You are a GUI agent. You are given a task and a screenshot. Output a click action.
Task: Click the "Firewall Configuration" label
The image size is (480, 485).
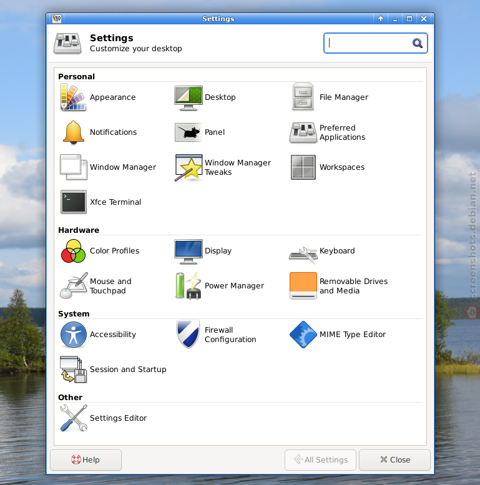pyautogui.click(x=230, y=335)
